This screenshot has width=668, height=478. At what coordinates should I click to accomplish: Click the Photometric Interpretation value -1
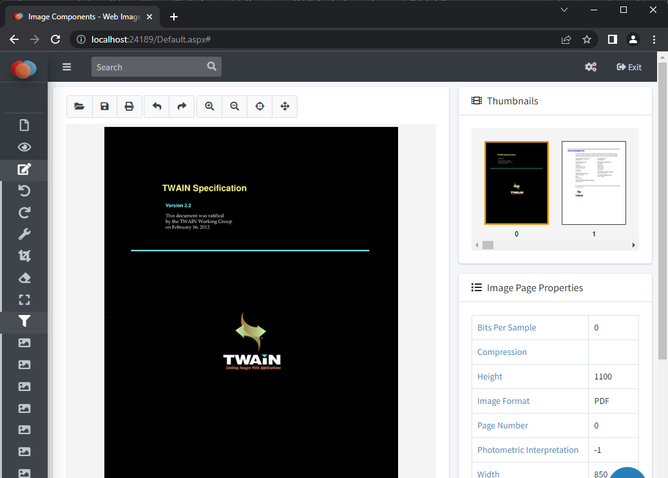pos(598,450)
